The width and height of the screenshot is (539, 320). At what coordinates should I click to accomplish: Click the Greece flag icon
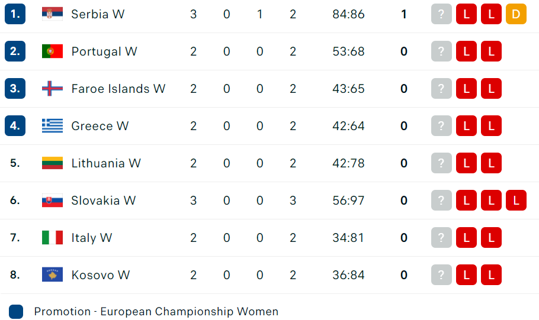click(x=52, y=125)
